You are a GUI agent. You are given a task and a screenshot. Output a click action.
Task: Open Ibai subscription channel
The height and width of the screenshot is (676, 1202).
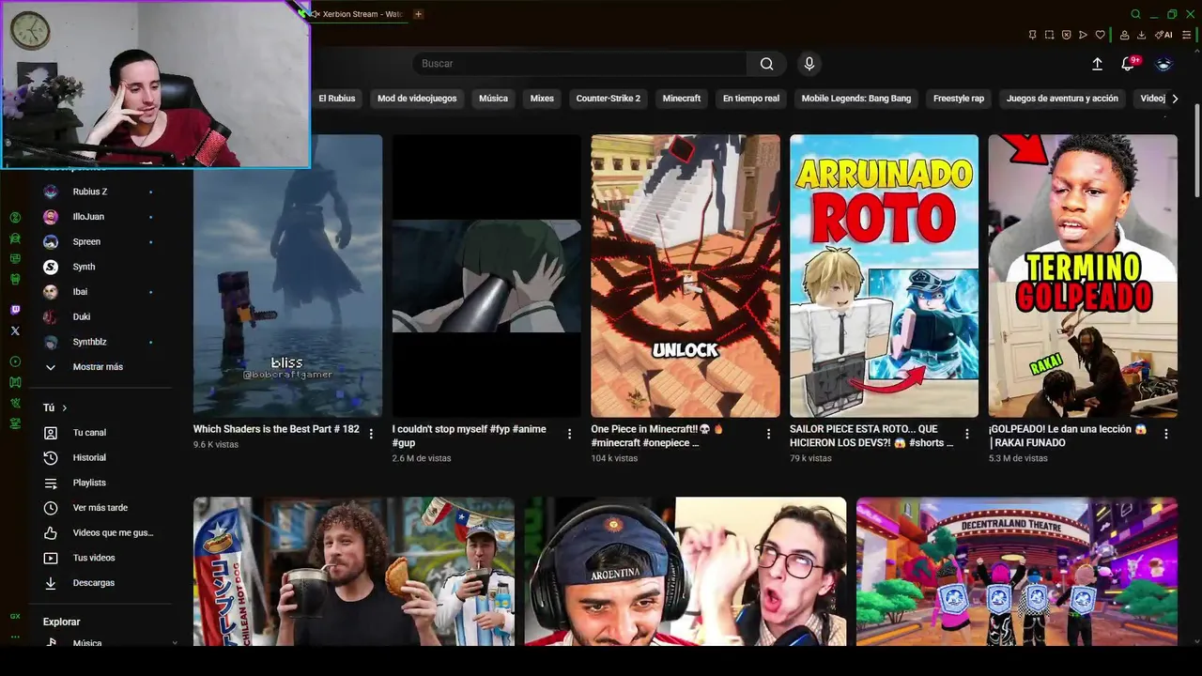pyautogui.click(x=101, y=292)
